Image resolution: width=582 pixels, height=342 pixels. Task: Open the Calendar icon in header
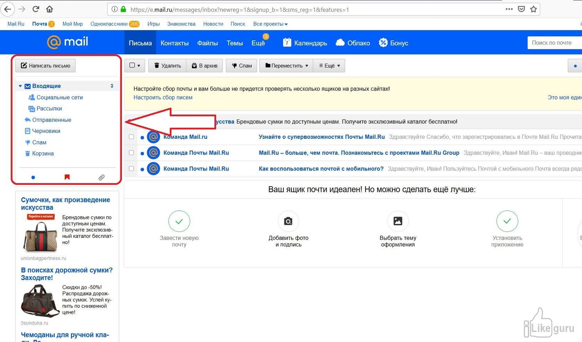[287, 43]
